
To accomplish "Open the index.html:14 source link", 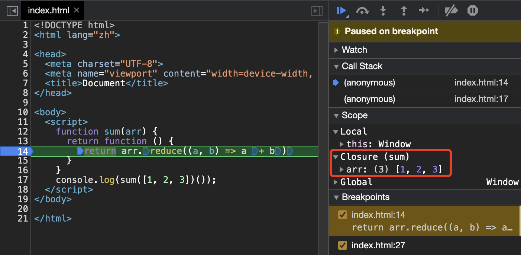I will (x=481, y=83).
